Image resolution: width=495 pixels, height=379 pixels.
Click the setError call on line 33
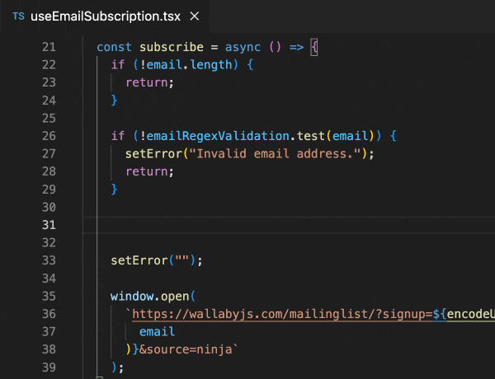tap(139, 260)
